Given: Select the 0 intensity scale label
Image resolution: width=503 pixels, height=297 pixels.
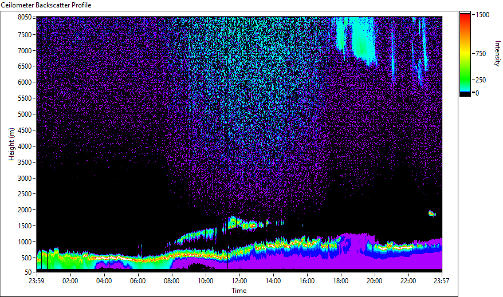Looking at the screenshot, I should pyautogui.click(x=477, y=93).
